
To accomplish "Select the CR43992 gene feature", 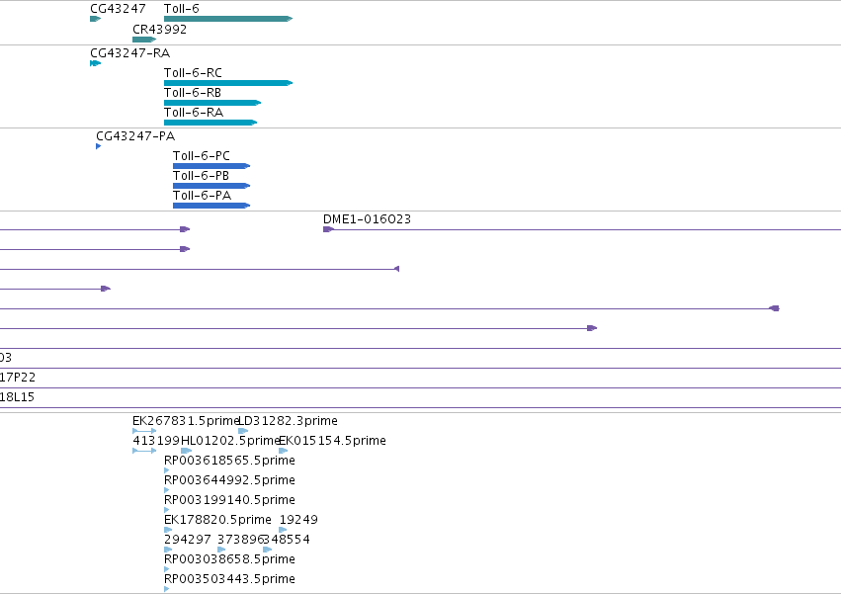I will 144,40.
